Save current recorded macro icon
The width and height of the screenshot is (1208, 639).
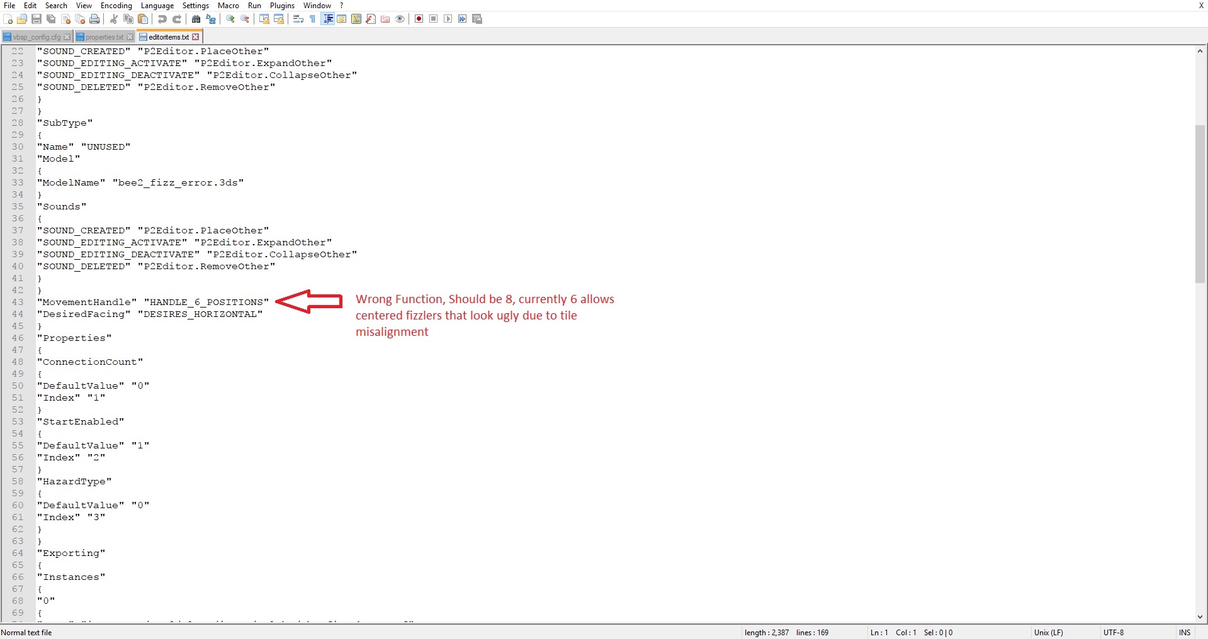(477, 19)
